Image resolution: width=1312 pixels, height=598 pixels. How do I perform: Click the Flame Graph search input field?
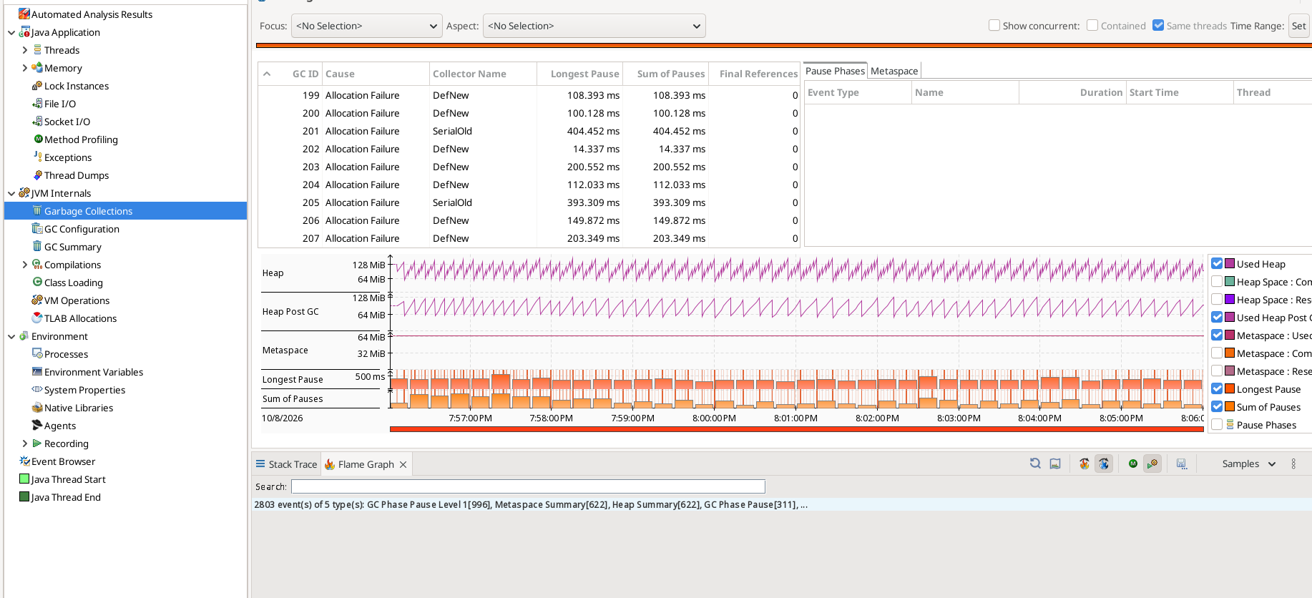(528, 486)
